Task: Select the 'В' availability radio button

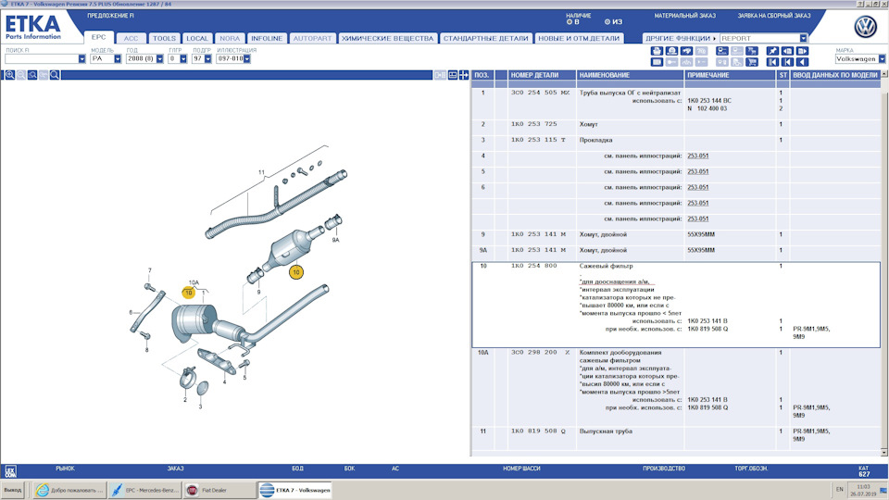Action: (x=570, y=22)
